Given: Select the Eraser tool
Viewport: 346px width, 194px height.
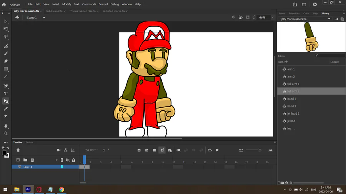Looking at the screenshot, I should coord(6,61).
